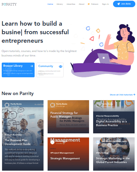Go to the Advertise page
Image resolution: width=137 pixels, height=172 pixels.
[71, 4]
